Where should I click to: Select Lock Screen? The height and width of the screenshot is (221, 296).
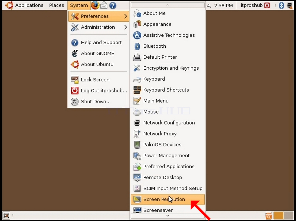coord(99,80)
